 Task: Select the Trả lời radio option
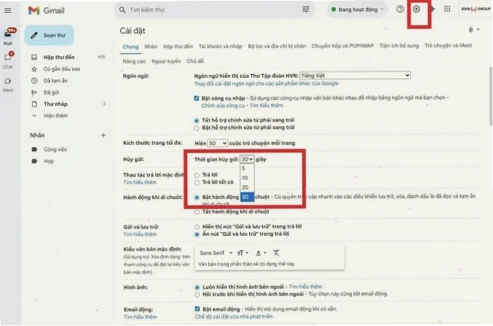coord(196,175)
